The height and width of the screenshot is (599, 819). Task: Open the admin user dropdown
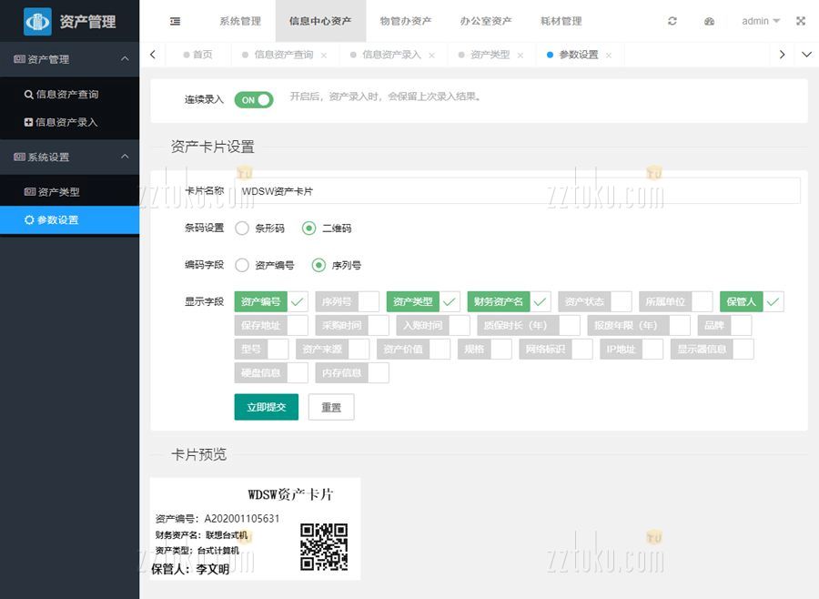761,21
